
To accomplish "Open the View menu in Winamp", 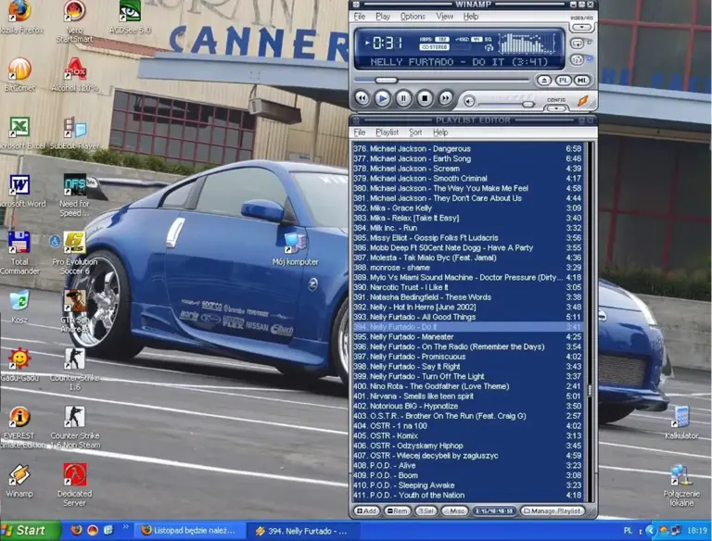I will pyautogui.click(x=445, y=17).
